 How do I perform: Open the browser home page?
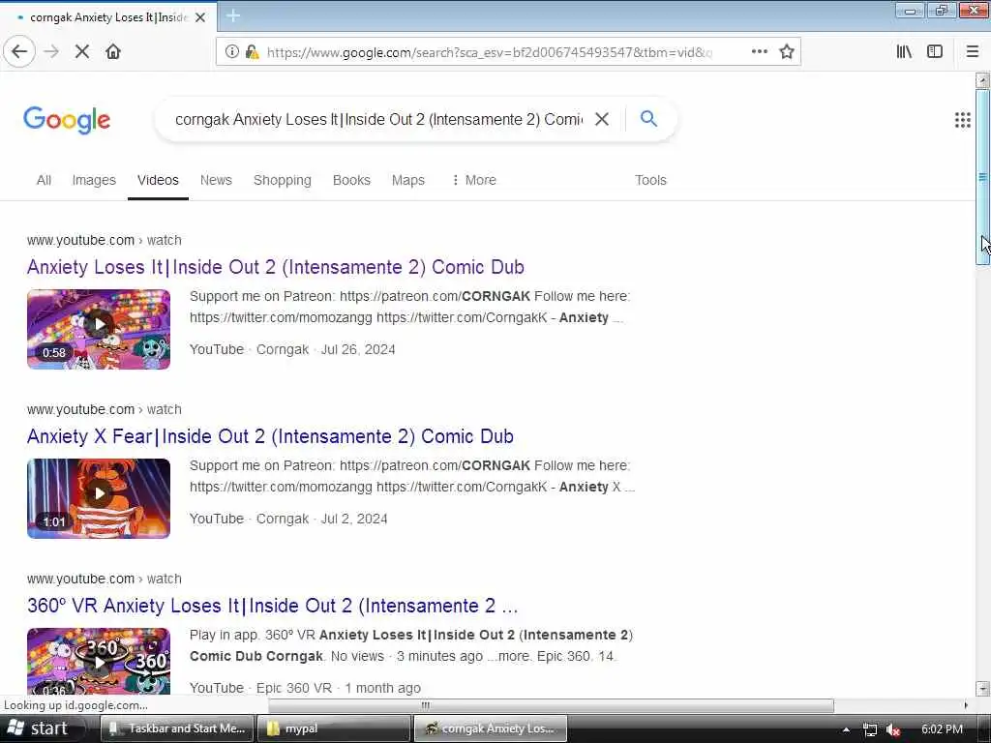click(113, 52)
